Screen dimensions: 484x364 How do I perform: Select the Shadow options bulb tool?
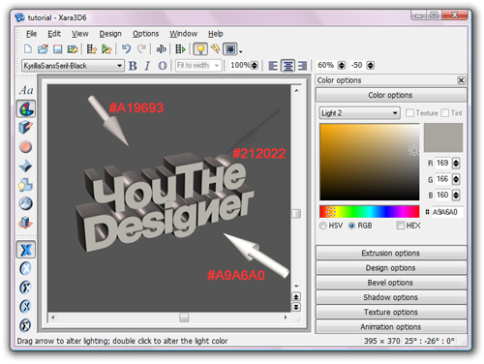(26, 185)
